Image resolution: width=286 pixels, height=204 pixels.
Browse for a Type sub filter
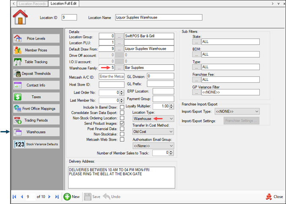coord(196,67)
